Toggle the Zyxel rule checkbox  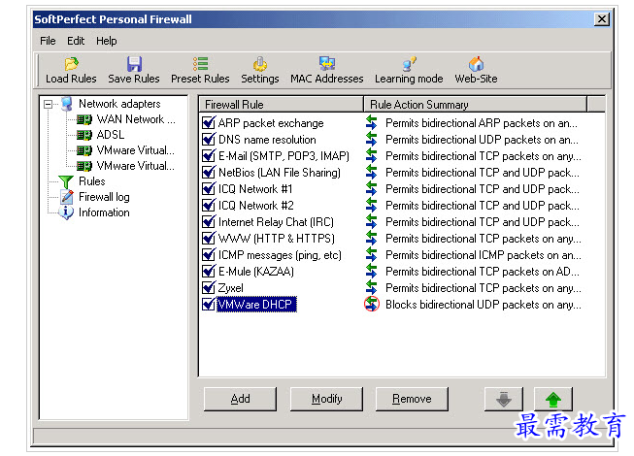click(209, 288)
